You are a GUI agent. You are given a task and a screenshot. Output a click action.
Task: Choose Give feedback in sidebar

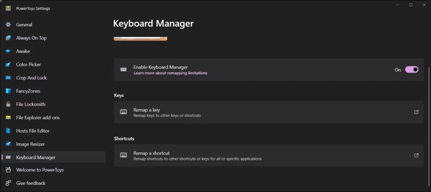53,183
